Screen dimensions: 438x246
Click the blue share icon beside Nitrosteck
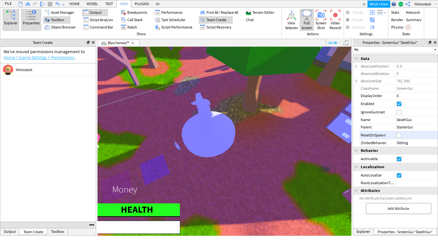408,4
